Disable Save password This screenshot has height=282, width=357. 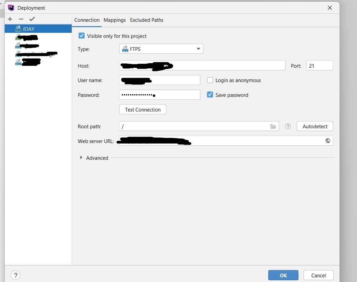click(x=210, y=94)
